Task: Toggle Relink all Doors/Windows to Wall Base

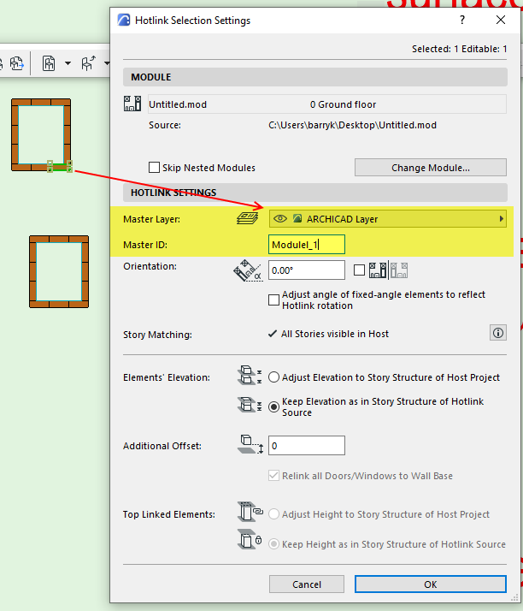Action: (274, 476)
